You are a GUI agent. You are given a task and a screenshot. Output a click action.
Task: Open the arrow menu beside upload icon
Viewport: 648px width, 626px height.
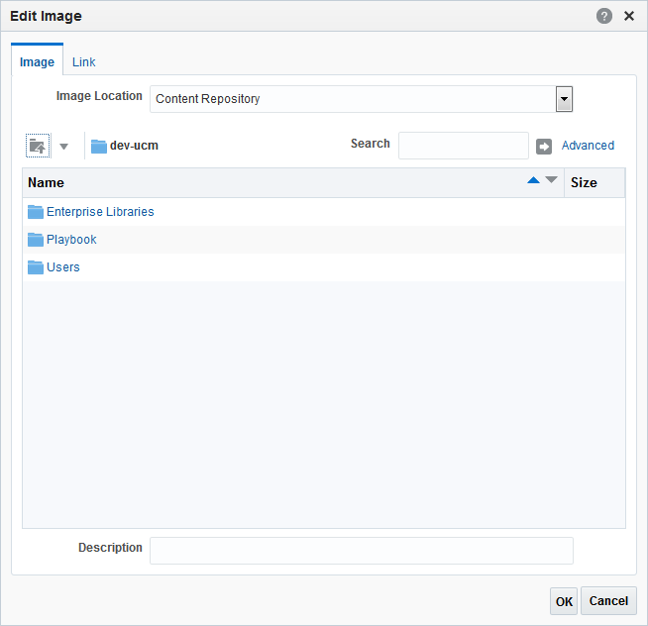click(64, 147)
